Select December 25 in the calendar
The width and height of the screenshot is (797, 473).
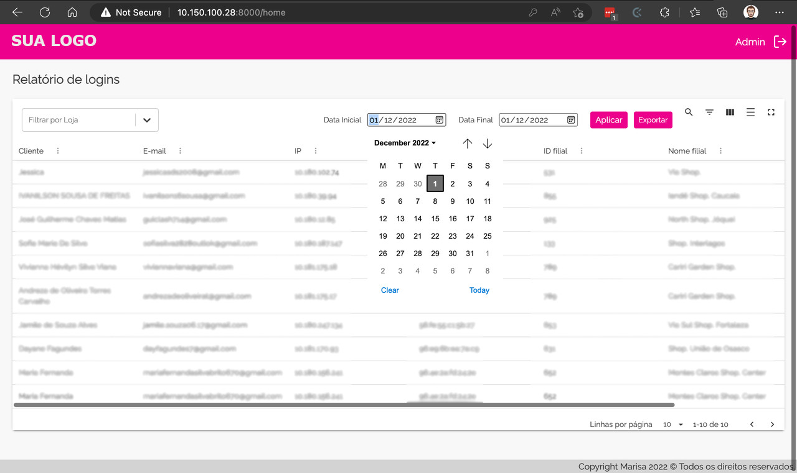[488, 236]
